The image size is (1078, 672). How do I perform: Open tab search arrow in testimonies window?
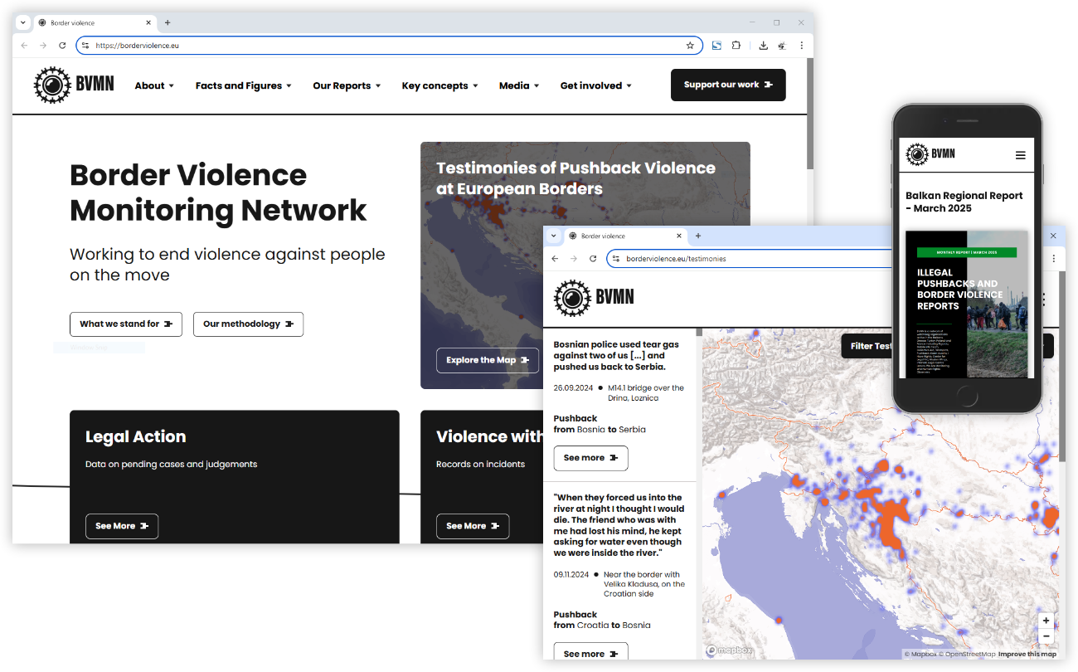[554, 236]
